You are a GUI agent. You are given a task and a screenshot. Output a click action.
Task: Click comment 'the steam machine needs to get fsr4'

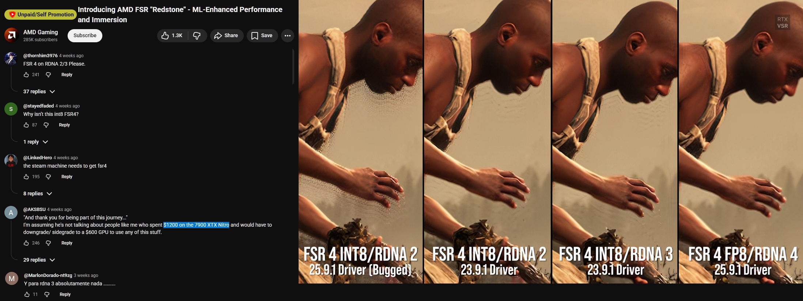[65, 166]
